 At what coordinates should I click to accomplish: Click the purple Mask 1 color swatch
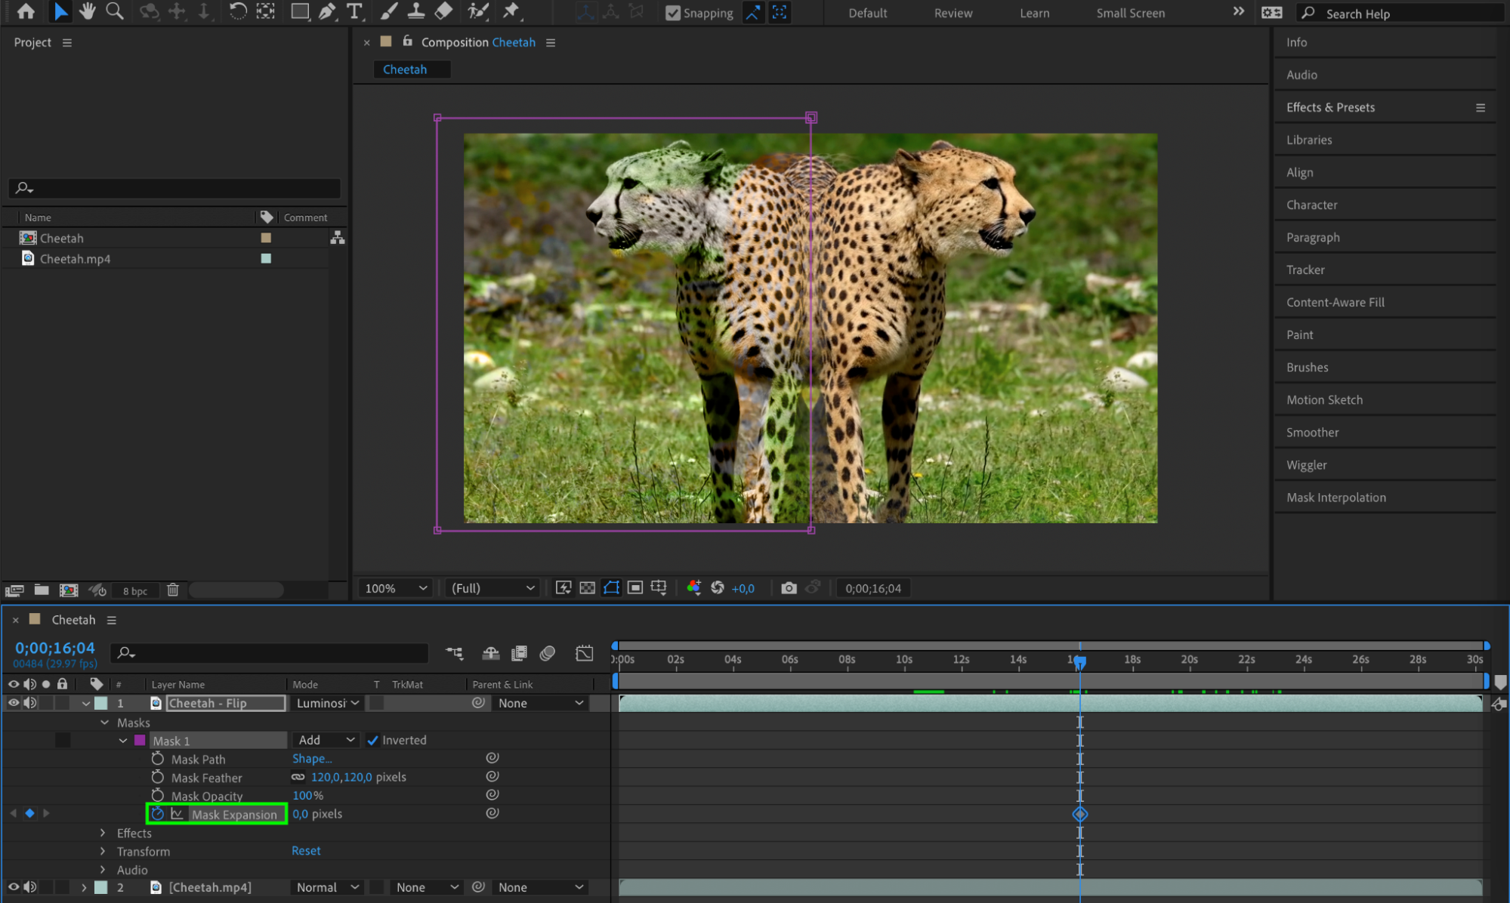click(x=140, y=741)
